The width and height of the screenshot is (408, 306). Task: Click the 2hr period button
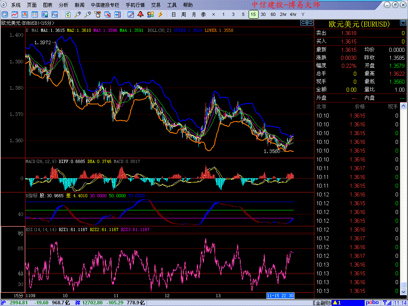pyautogui.click(x=283, y=14)
